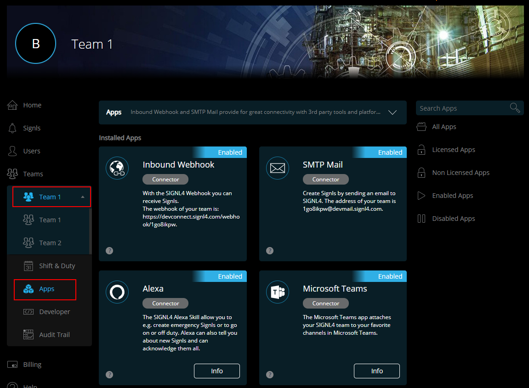Click the All Apps box icon
The height and width of the screenshot is (388, 529).
(x=421, y=127)
